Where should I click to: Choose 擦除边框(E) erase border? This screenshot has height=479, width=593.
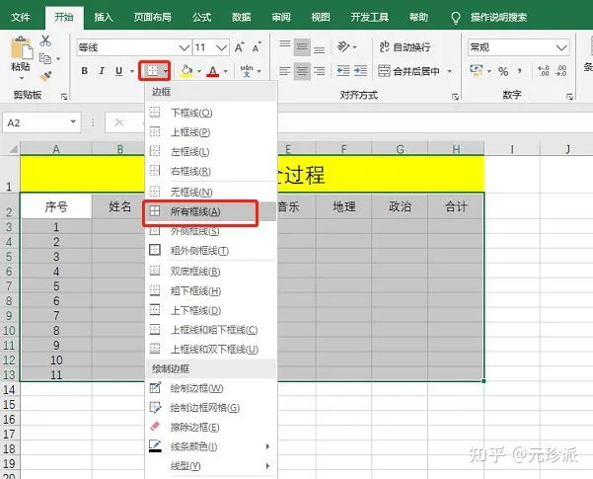pyautogui.click(x=210, y=427)
